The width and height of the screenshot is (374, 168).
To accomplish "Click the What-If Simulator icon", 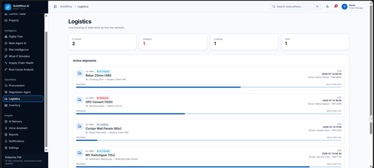I will pyautogui.click(x=6, y=56).
